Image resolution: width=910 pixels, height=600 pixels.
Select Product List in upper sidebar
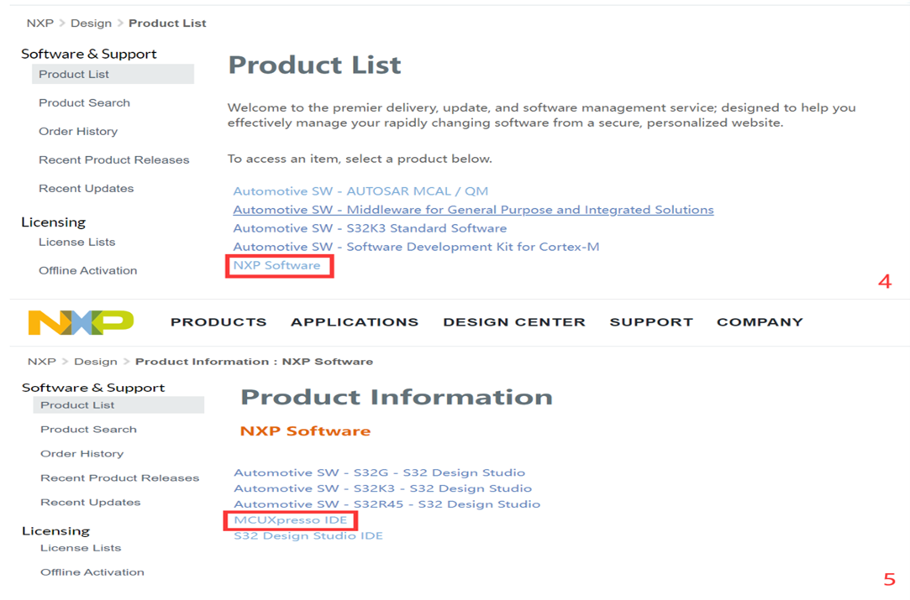point(113,74)
